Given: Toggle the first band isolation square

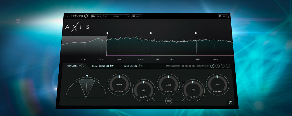Looking at the screenshot, I should pos(183,66).
